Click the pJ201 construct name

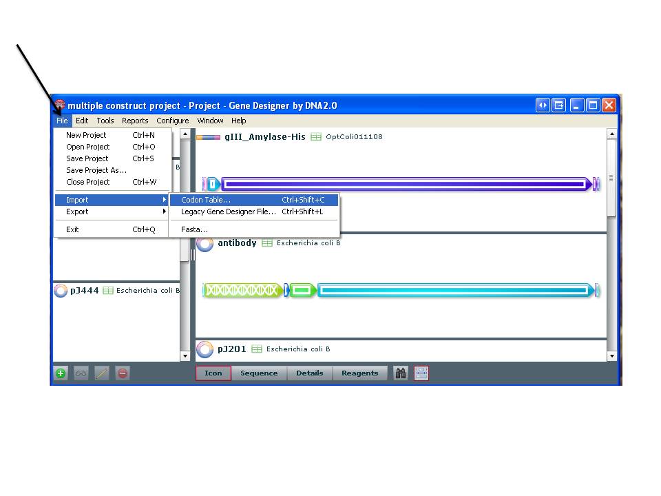pos(232,349)
